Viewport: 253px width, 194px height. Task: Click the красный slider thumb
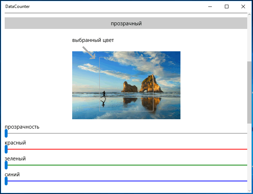(x=6, y=149)
